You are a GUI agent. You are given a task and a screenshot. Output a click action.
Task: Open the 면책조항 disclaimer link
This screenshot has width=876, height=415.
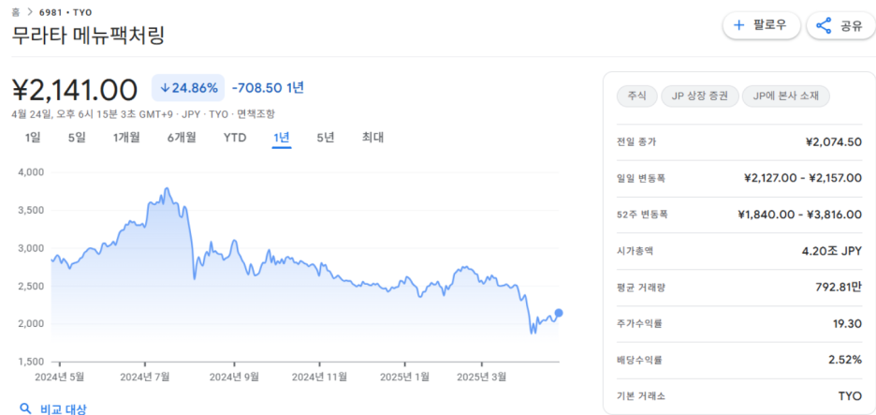[x=255, y=114]
